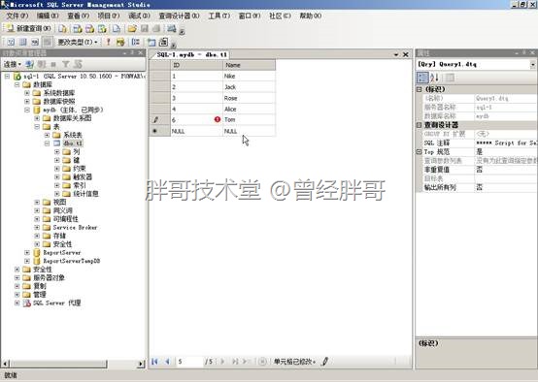Click the Disconnect icon in Object Explorer

tap(42, 64)
